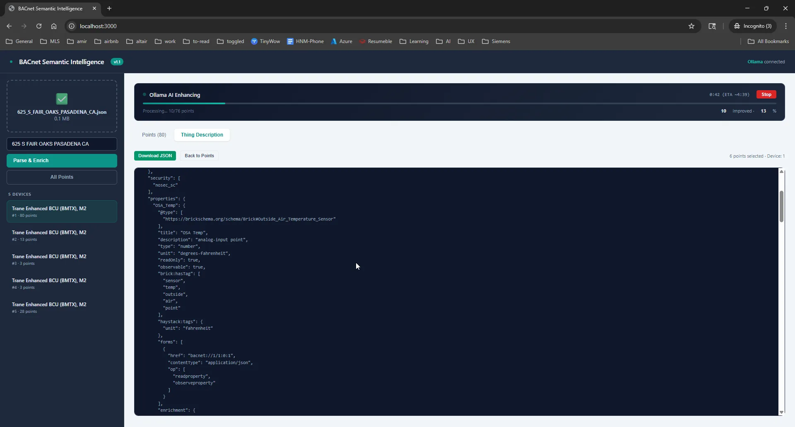Go back using browser back arrow

9,26
